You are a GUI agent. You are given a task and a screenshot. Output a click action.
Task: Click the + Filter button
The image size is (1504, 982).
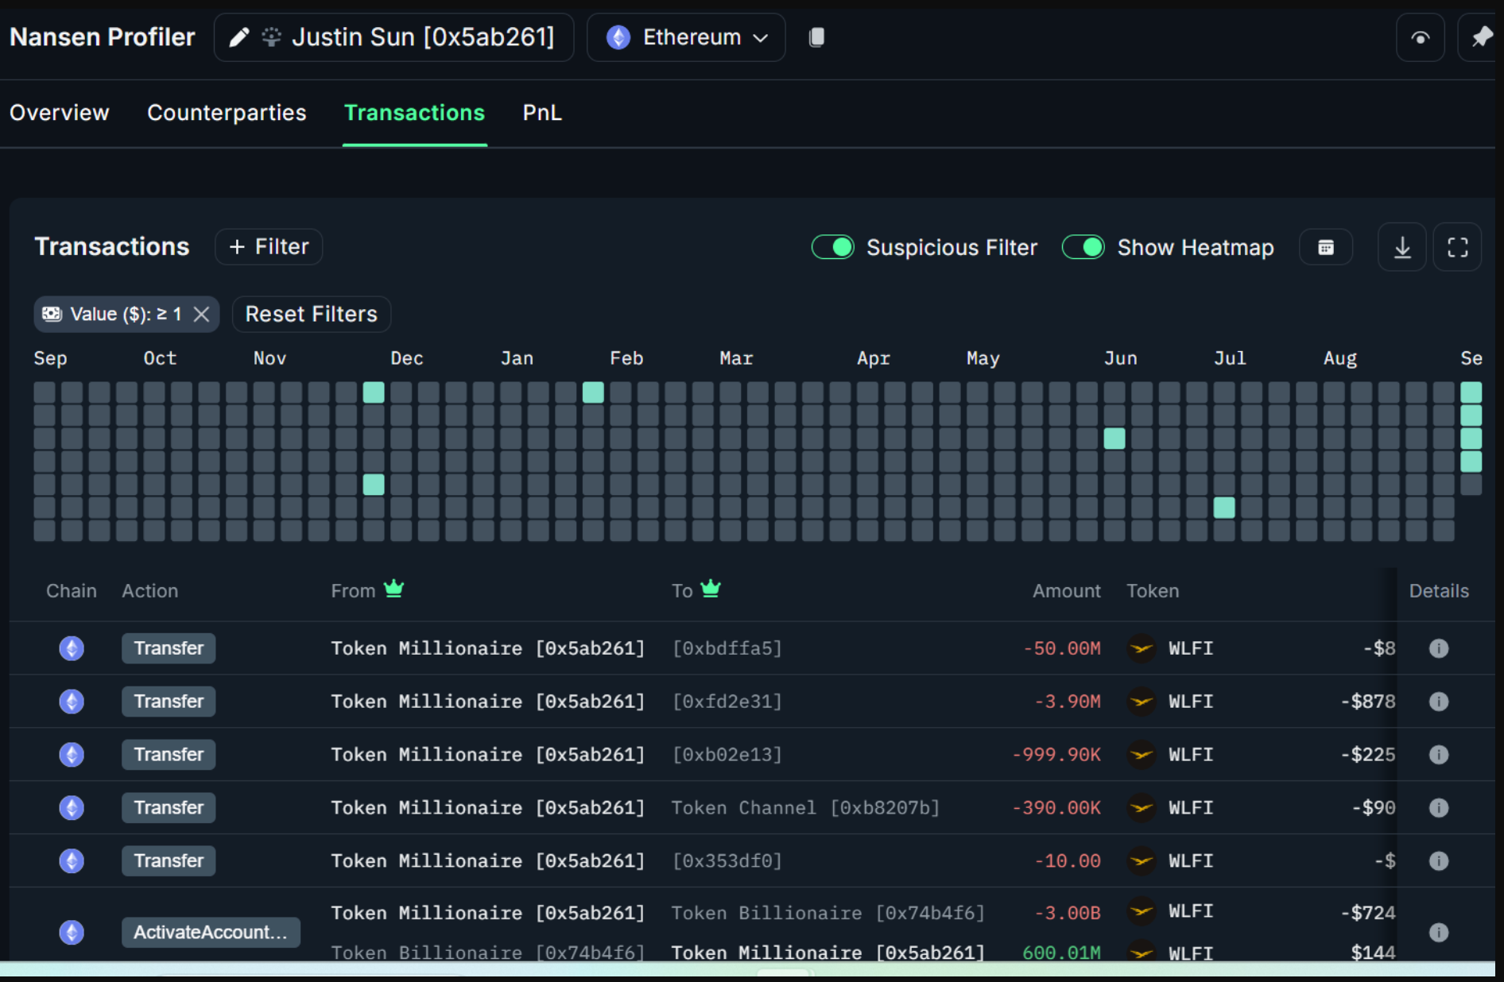pyautogui.click(x=269, y=247)
